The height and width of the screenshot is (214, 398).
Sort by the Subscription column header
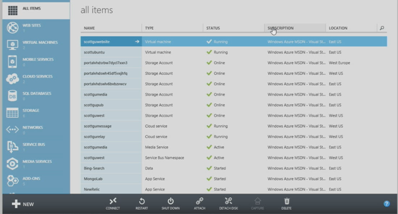(x=281, y=28)
